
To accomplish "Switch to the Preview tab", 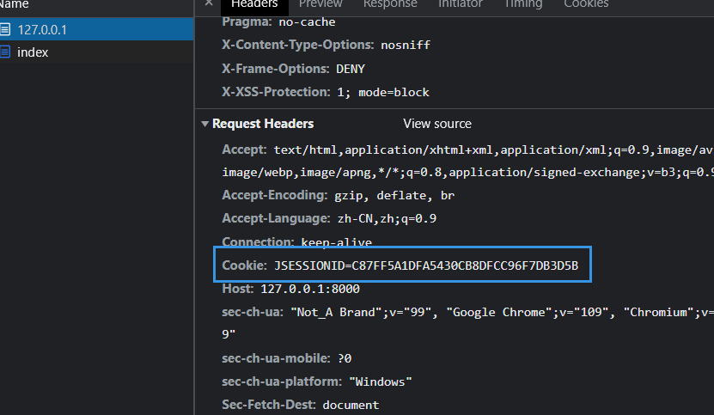I will (x=320, y=4).
